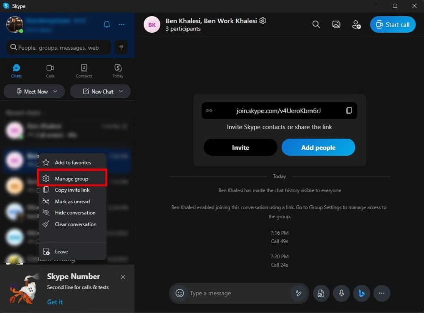Click the Get it link
Image resolution: width=424 pixels, height=313 pixels.
[x=55, y=302]
